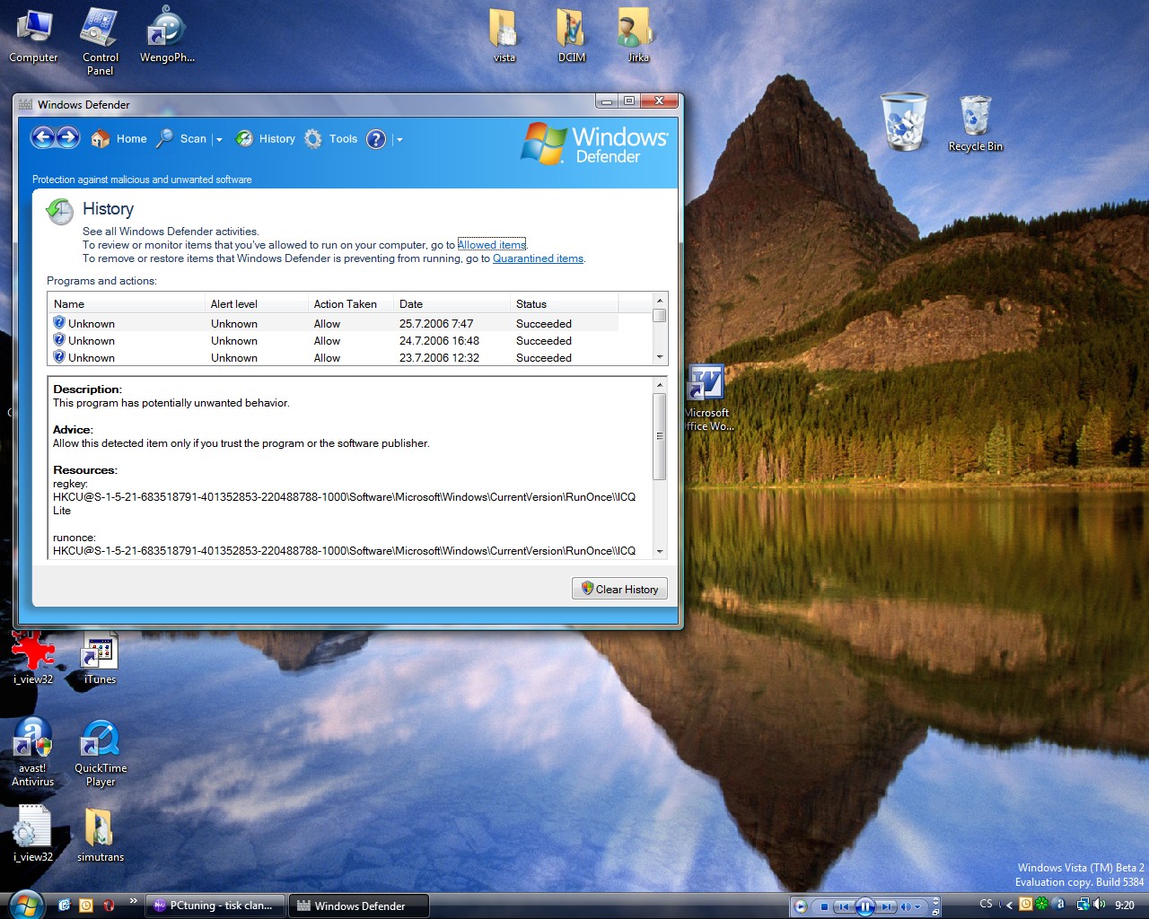Sort by the Date column header
The height and width of the screenshot is (919, 1149).
coord(452,303)
